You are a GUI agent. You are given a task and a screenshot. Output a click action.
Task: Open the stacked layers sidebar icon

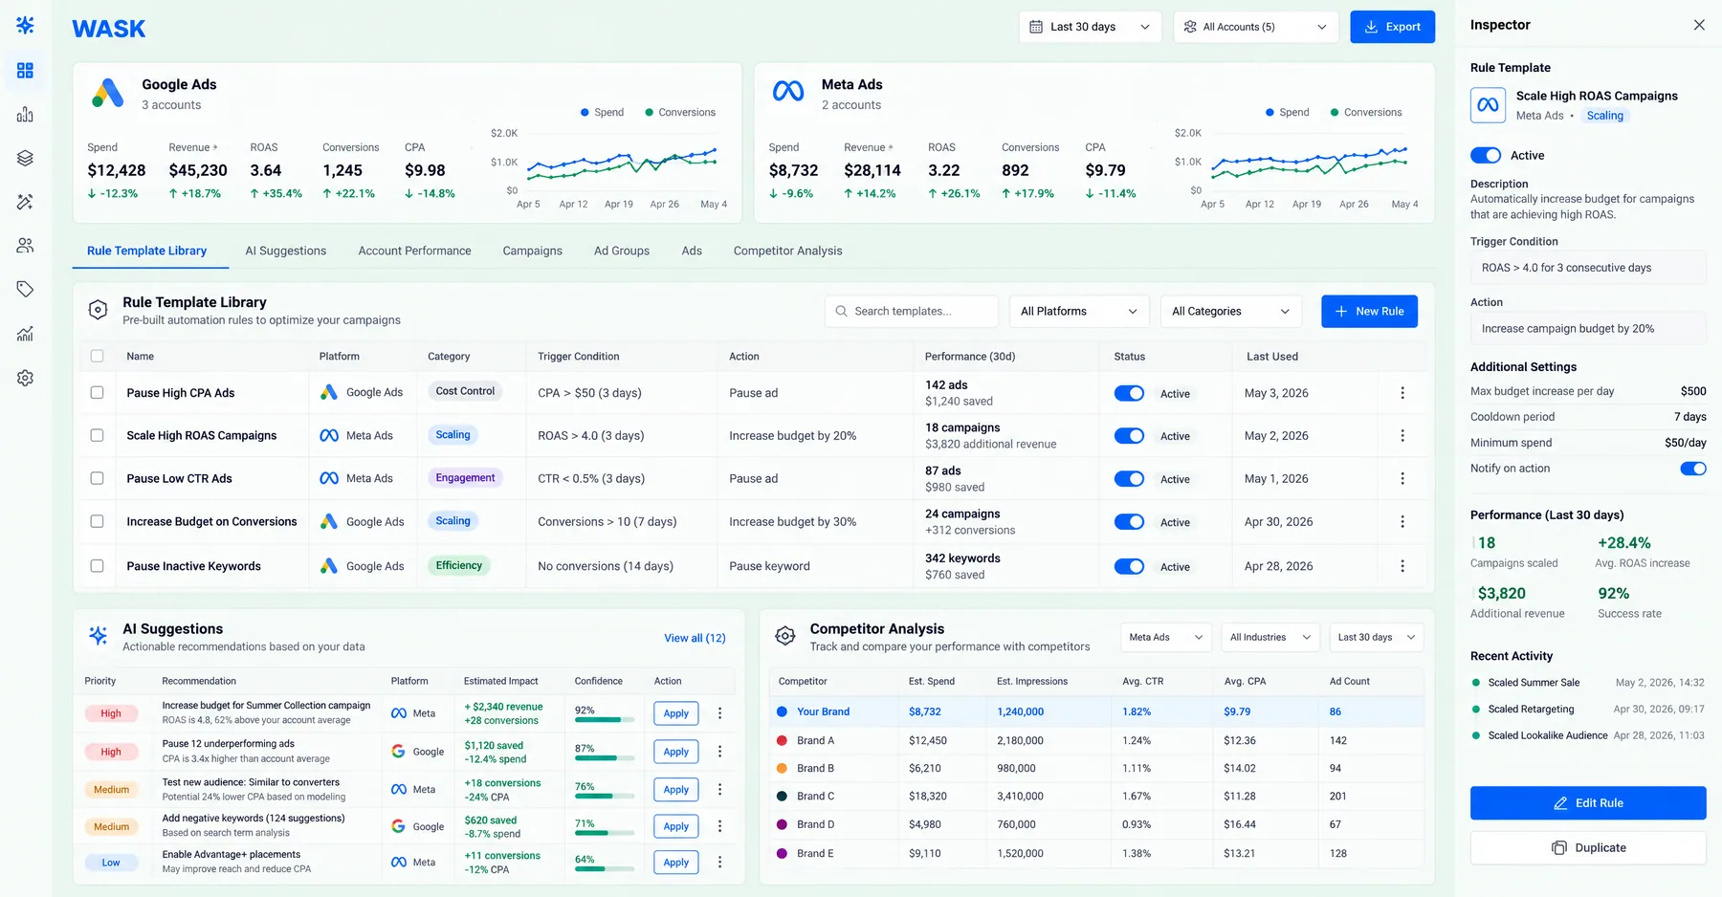click(x=25, y=158)
